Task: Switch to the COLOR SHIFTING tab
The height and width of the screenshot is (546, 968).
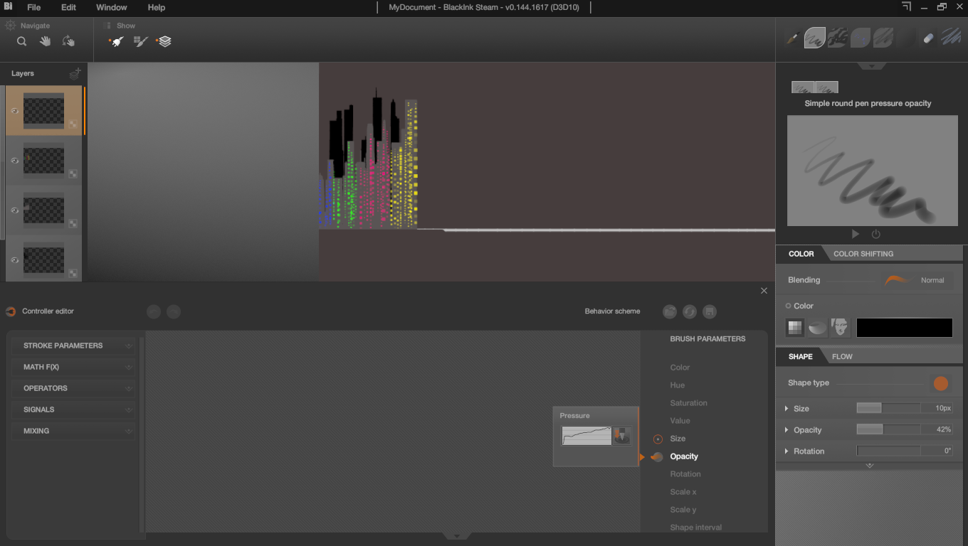Action: tap(863, 254)
